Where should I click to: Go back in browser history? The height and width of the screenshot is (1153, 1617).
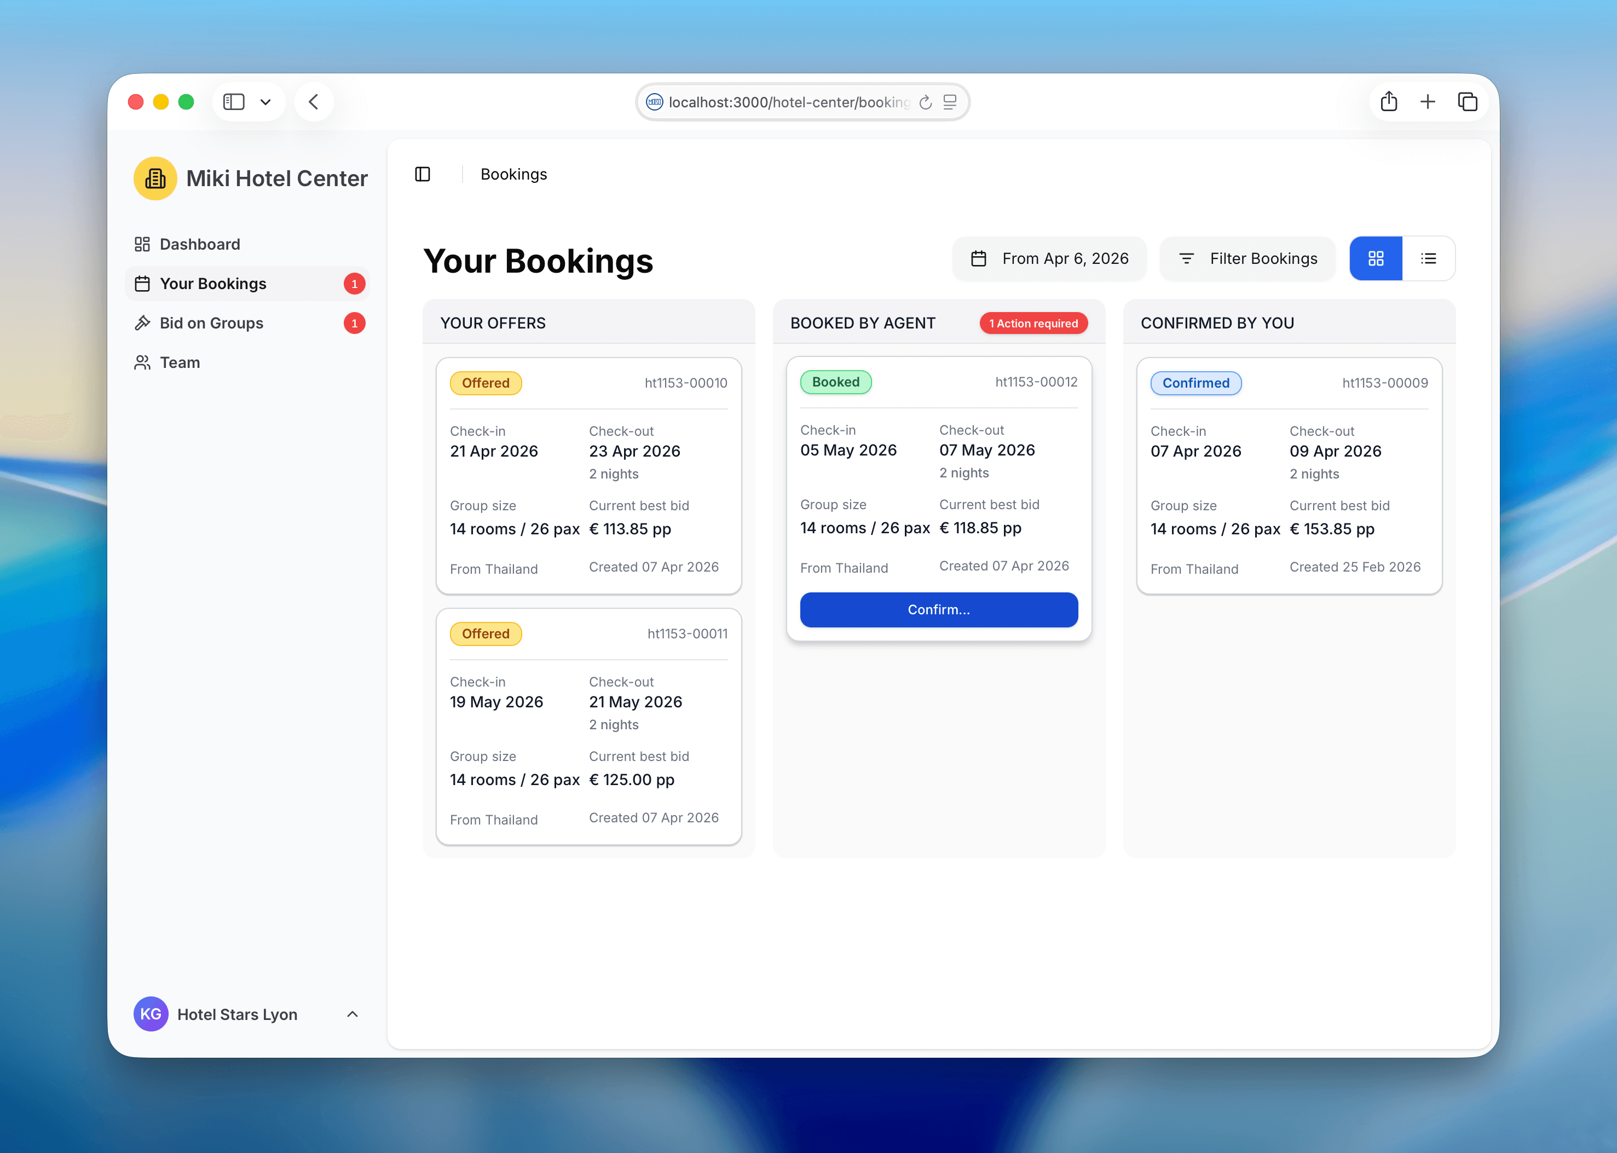[x=313, y=101]
